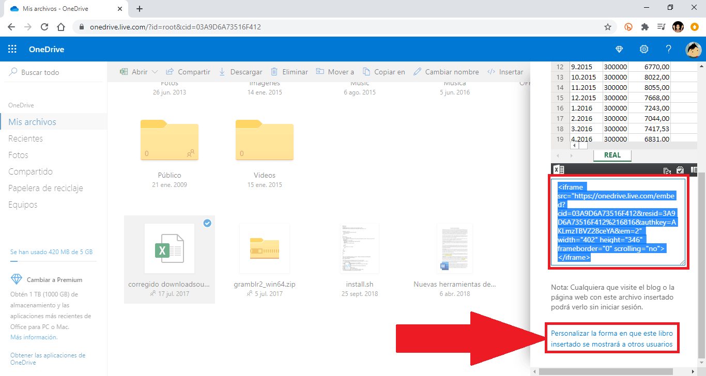Open a new browser tab
Viewport: 706px width, 376px height.
pos(139,8)
